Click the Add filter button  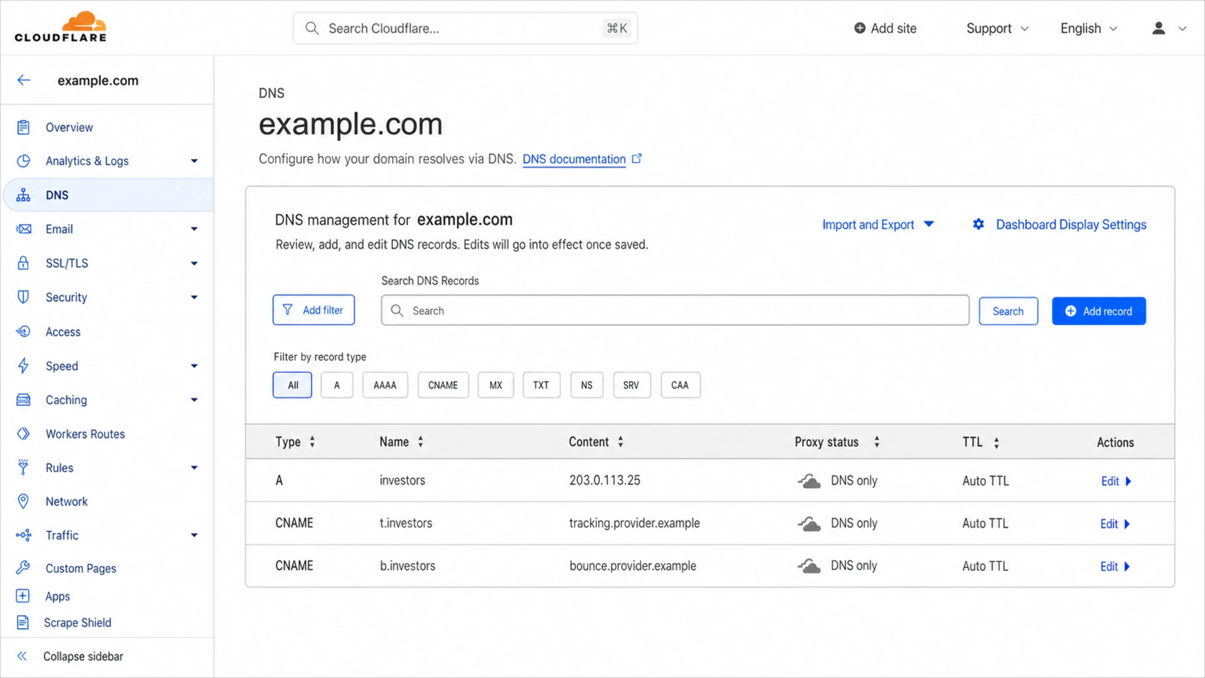click(314, 310)
